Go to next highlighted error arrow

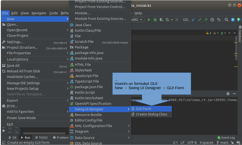(235, 33)
